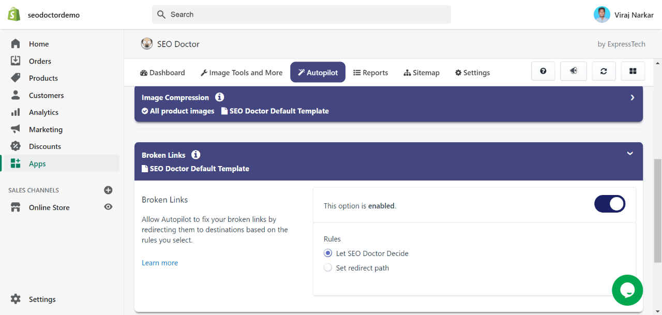Screen dimensions: 662x315
Task: Open the Sitemap tab
Action: pos(422,72)
